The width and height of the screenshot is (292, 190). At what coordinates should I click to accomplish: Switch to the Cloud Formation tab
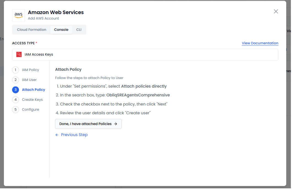click(x=32, y=30)
